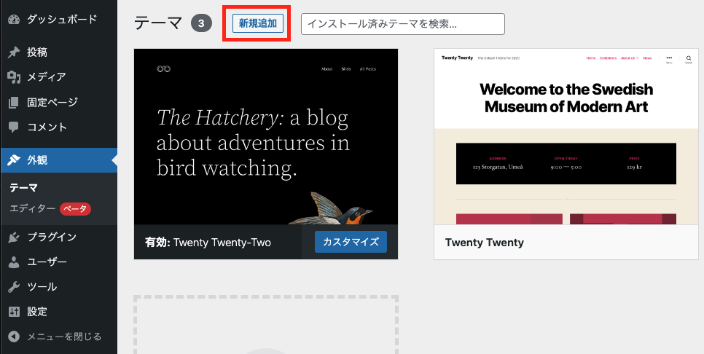The height and width of the screenshot is (354, 704).
Task: Click メニューを閉じる label text
Action: (64, 337)
